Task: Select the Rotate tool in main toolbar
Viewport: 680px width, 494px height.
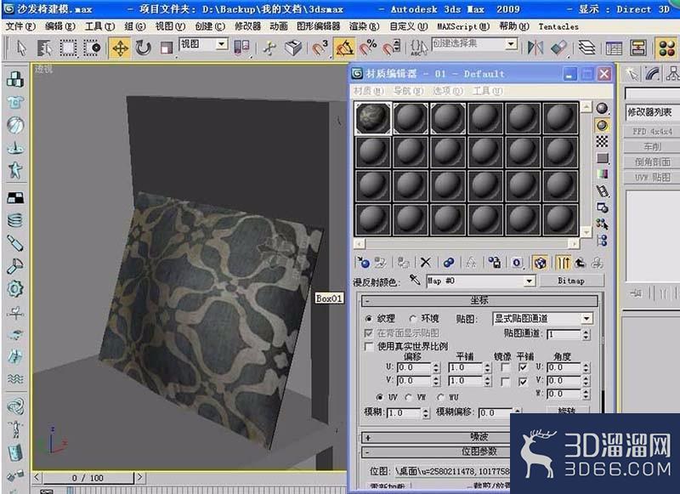Action: point(143,48)
